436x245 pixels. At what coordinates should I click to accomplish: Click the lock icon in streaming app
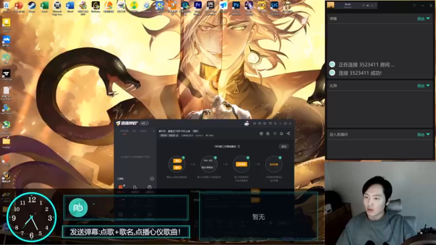tap(268, 133)
